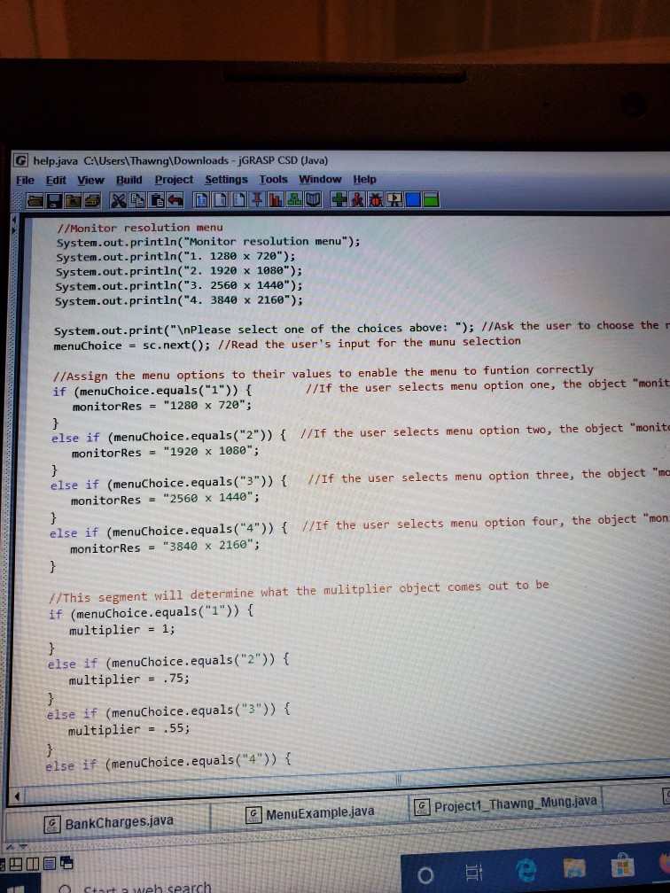Click the Print icon in the toolbar

(92, 200)
